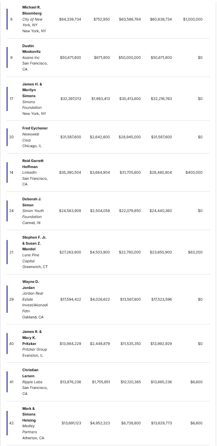Select $2,642,600 in Fred Eychaner's row
The width and height of the screenshot is (217, 446).
100,137
